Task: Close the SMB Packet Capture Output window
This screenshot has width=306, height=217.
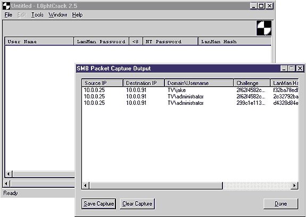Action: pos(300,69)
